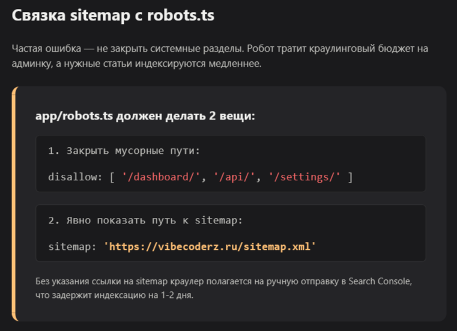Click the 'disallow:' keyword in the code block
Viewport: 457px width, 331px height.
75,177
